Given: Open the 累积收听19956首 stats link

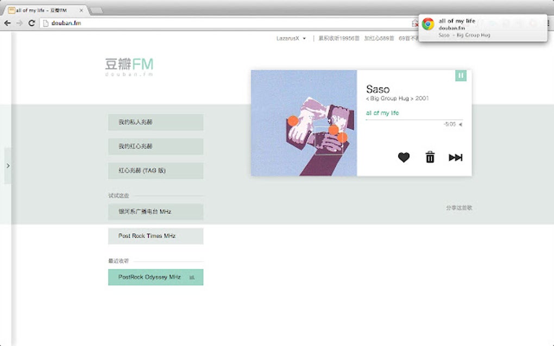Looking at the screenshot, I should pyautogui.click(x=338, y=38).
